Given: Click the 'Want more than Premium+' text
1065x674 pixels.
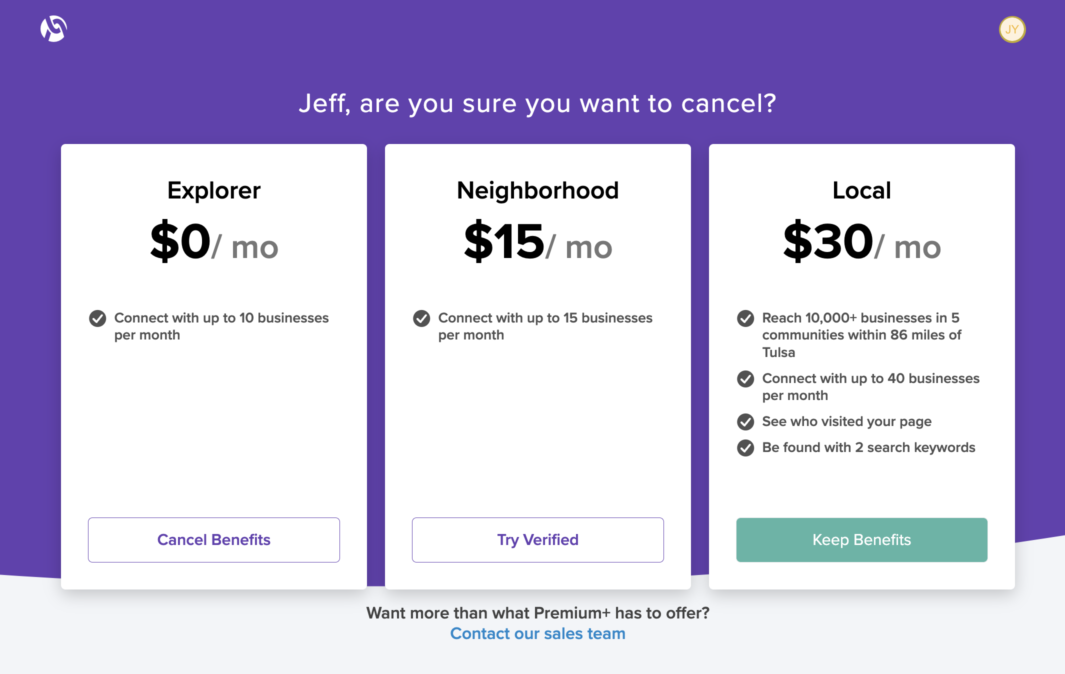Looking at the screenshot, I should click(x=537, y=612).
